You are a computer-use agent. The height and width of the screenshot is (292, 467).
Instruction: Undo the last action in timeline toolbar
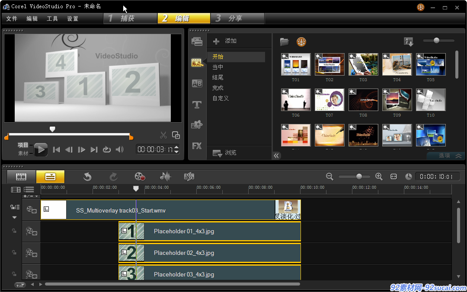(87, 177)
